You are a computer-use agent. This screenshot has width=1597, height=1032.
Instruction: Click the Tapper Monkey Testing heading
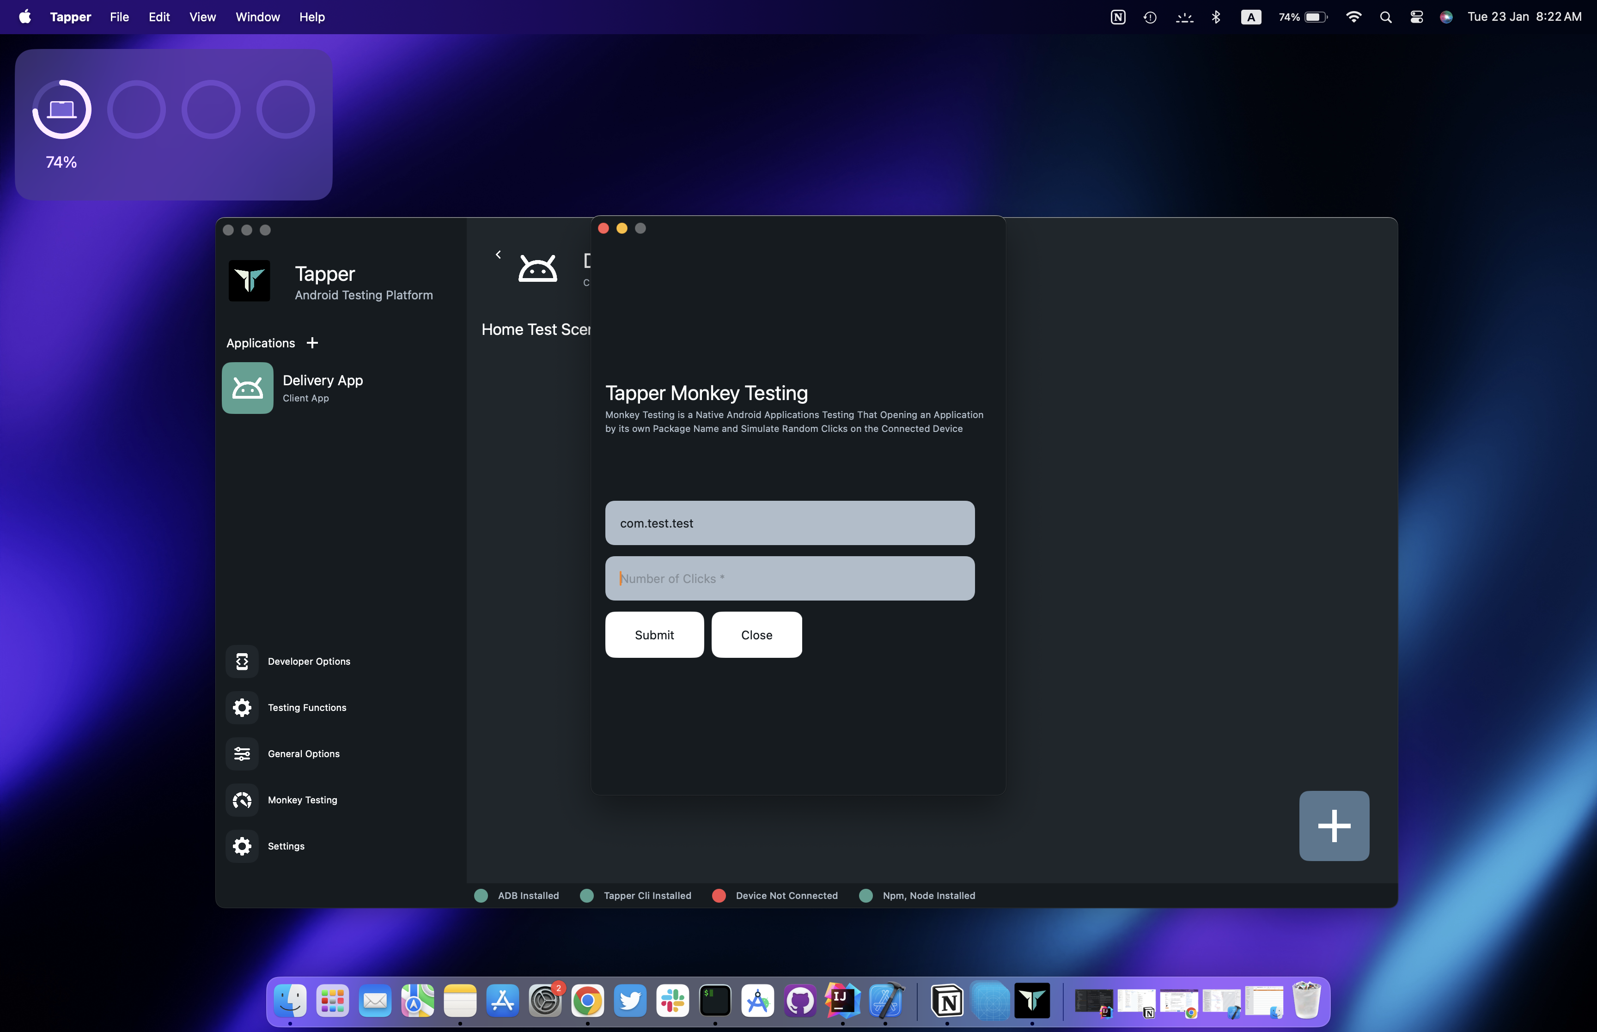point(707,394)
